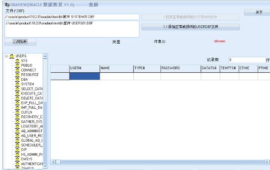Click the icon beside OUTLN user
Viewport: 270px width, 170px height.
point(17,112)
